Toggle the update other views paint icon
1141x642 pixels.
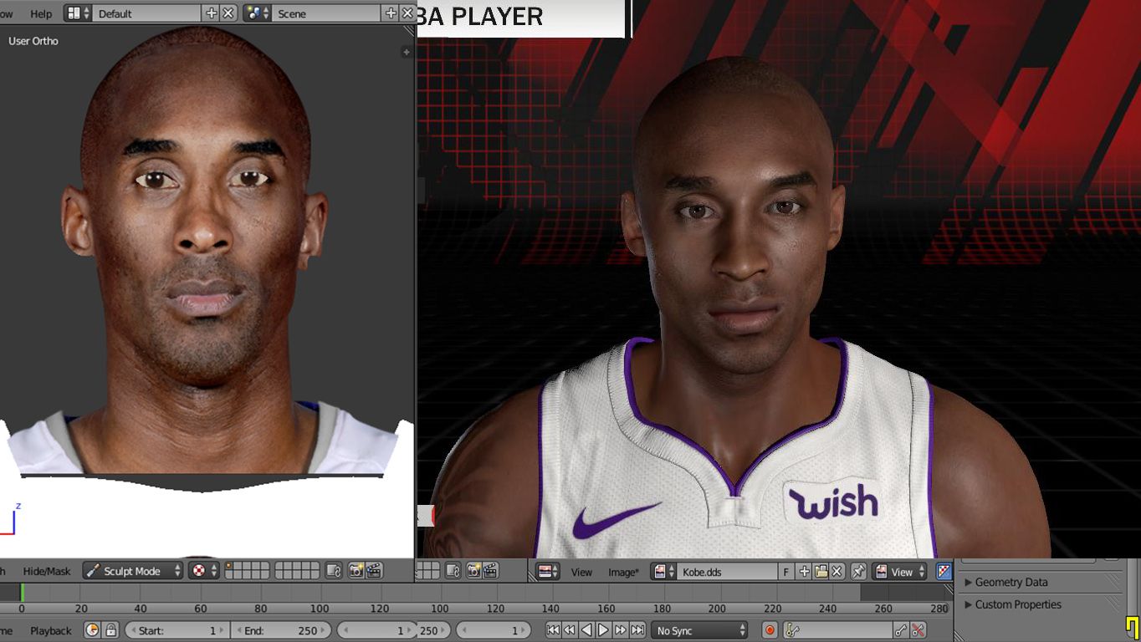pyautogui.click(x=944, y=572)
